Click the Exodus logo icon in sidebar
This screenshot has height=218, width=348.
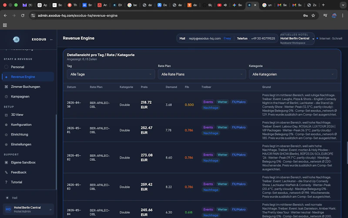coord(16,39)
